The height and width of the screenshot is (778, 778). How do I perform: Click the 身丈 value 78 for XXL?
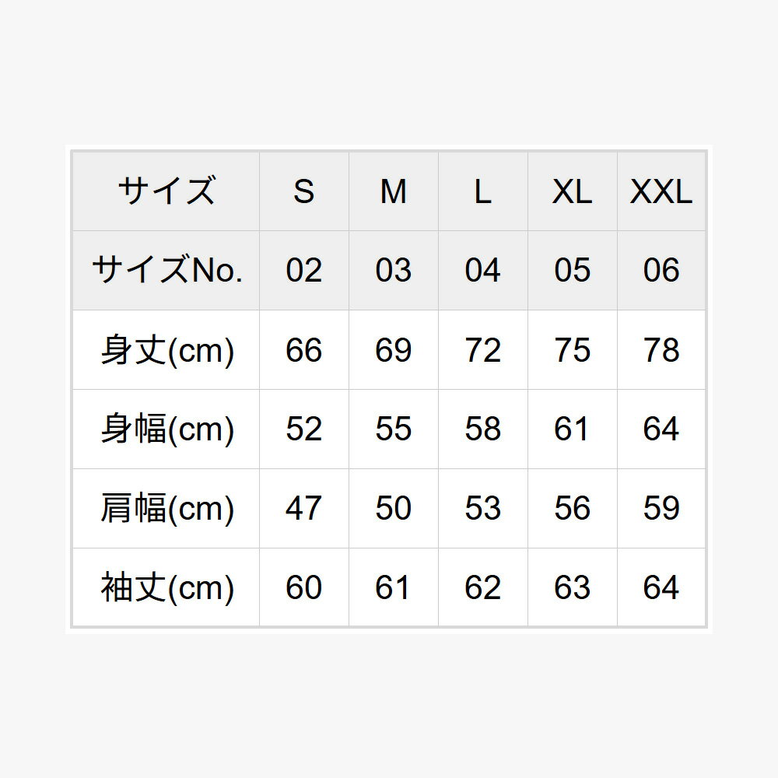coord(661,350)
